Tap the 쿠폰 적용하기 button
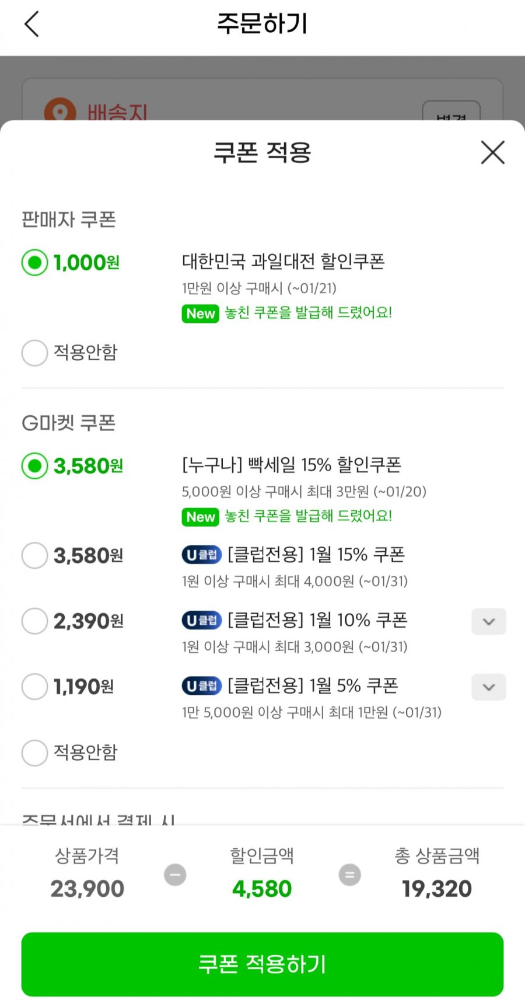This screenshot has width=525, height=999. point(262,964)
